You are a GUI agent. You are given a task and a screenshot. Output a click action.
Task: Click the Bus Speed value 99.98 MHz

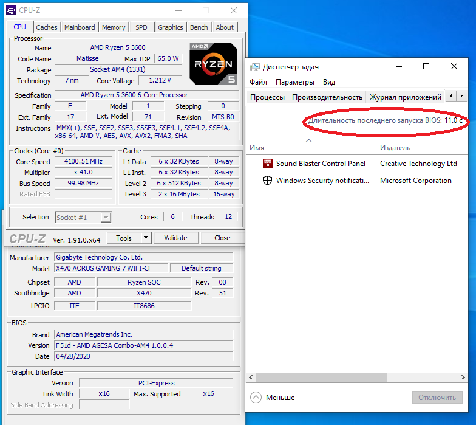pos(84,184)
